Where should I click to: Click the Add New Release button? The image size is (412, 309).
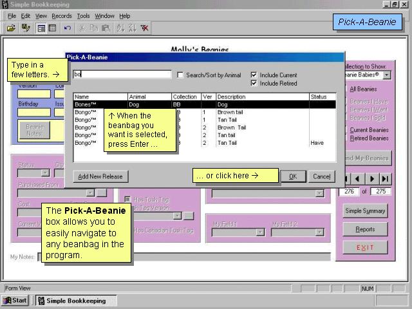point(100,176)
